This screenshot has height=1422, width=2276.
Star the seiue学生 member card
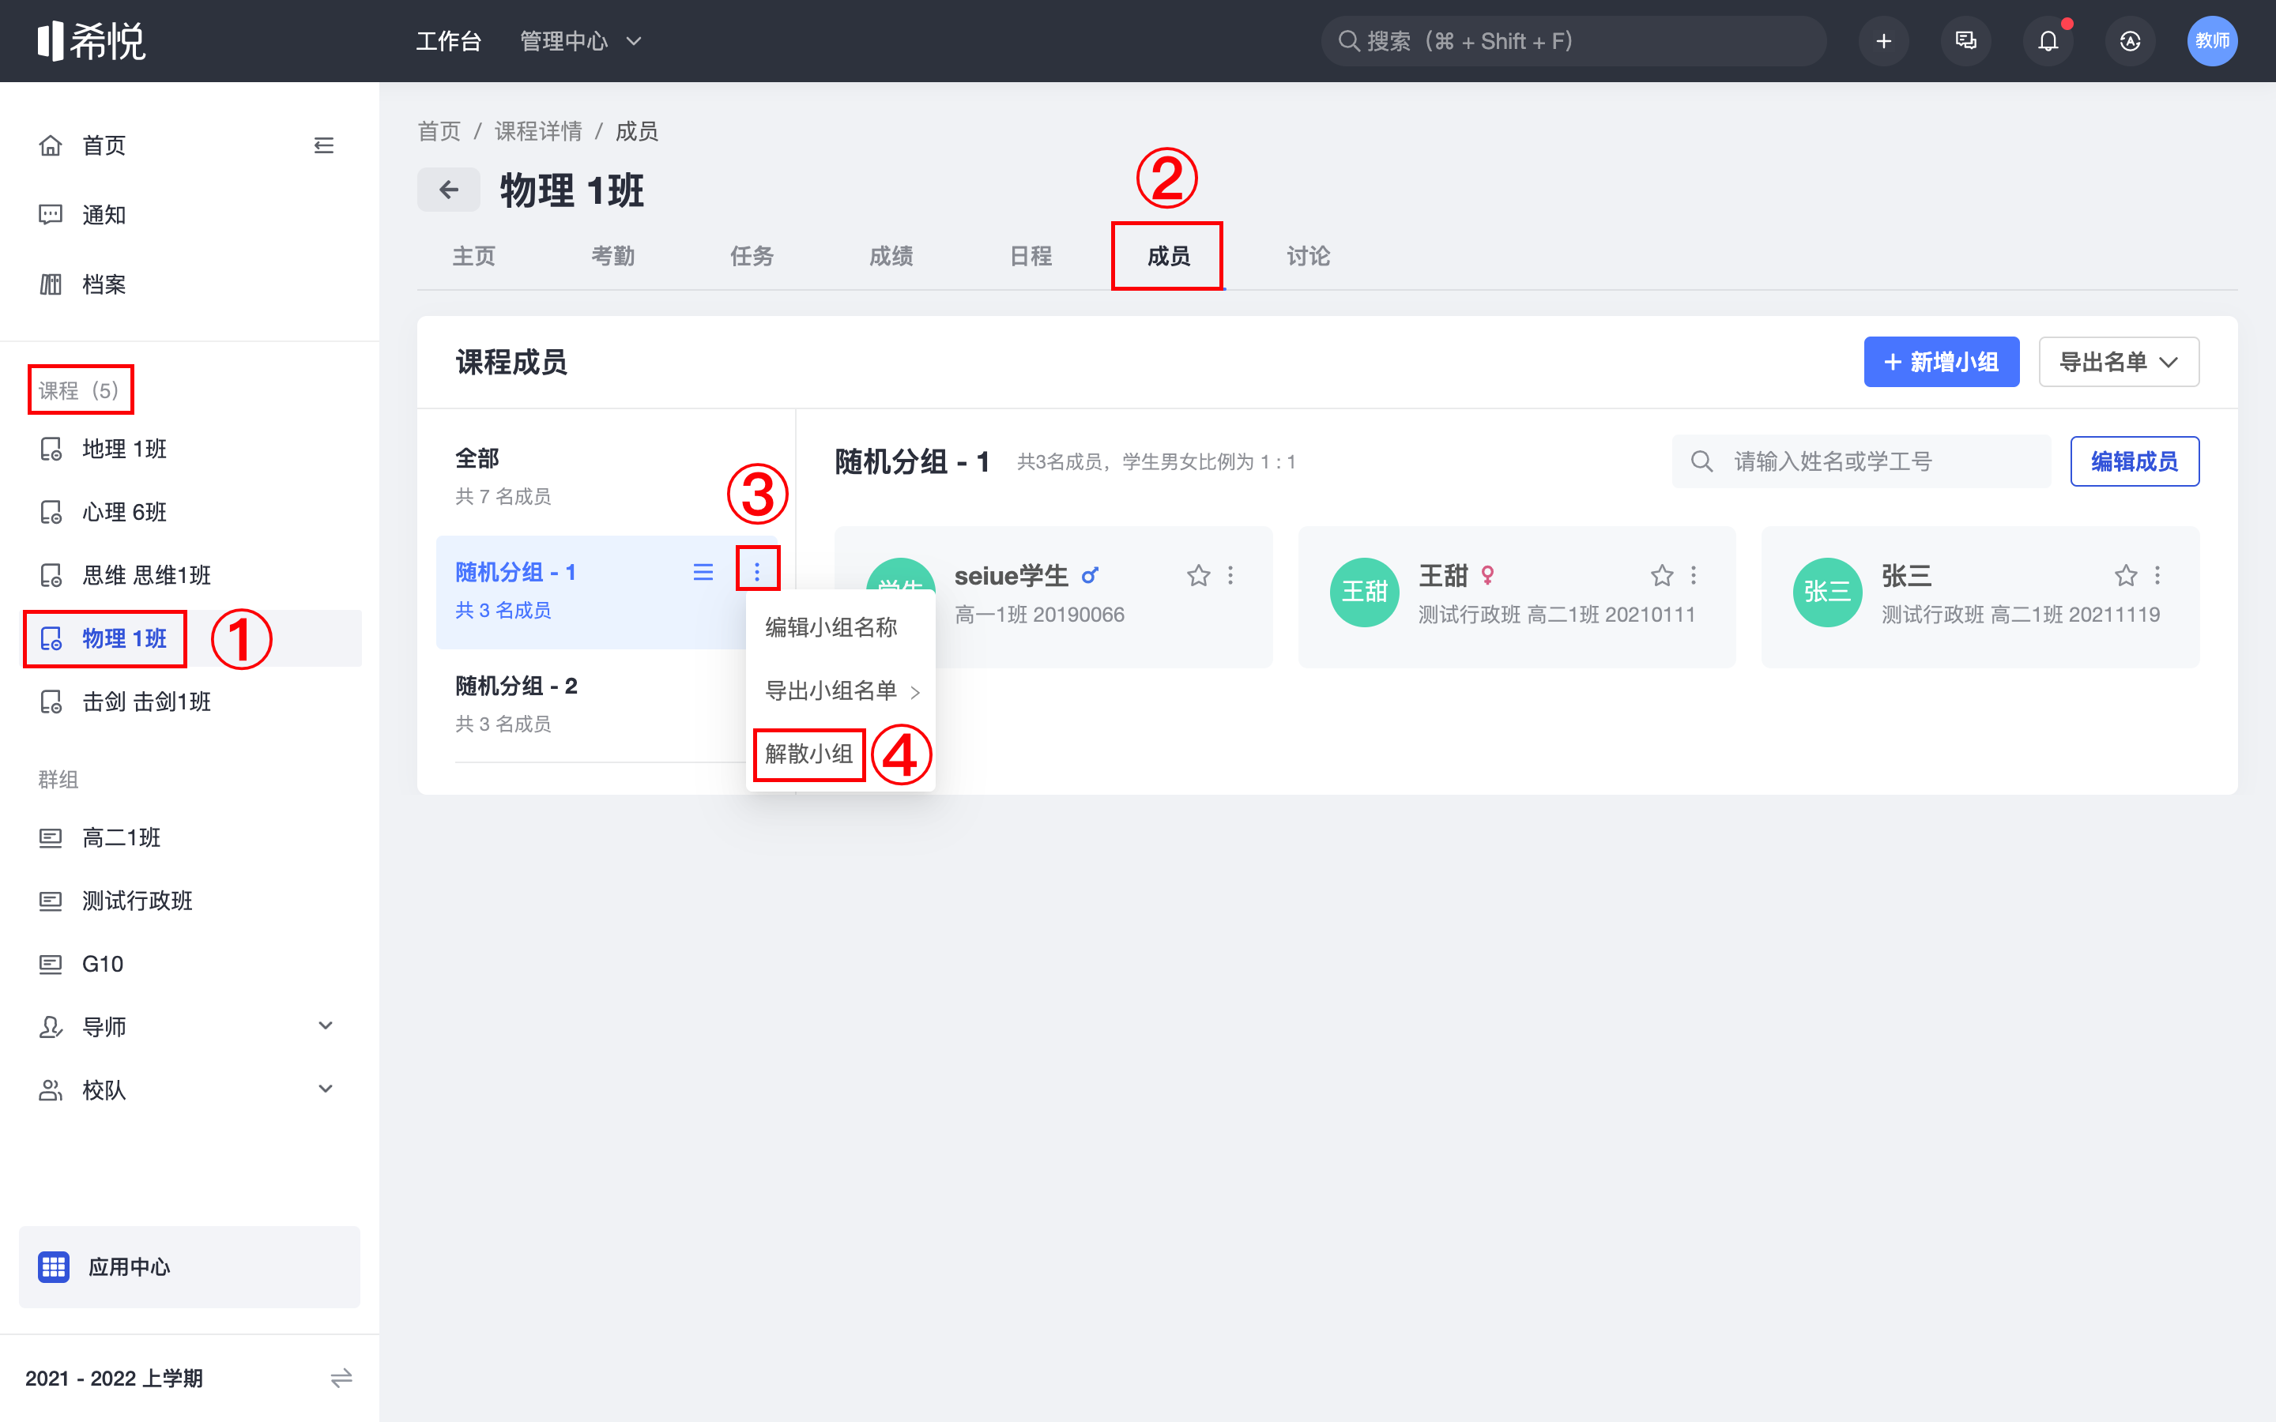pos(1198,574)
